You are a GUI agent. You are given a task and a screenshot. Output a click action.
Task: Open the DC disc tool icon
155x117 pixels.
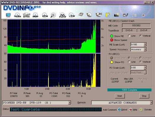[x=99, y=15]
